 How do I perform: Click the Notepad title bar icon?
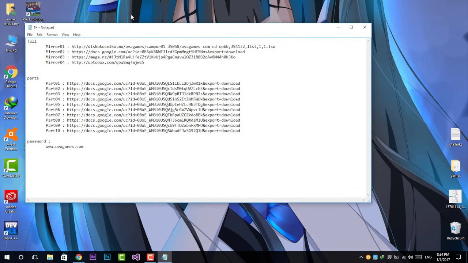(x=30, y=27)
